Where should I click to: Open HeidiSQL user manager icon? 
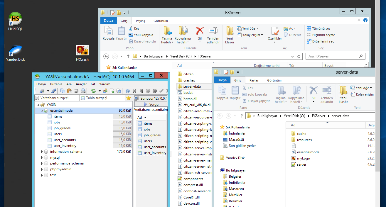(x=105, y=91)
